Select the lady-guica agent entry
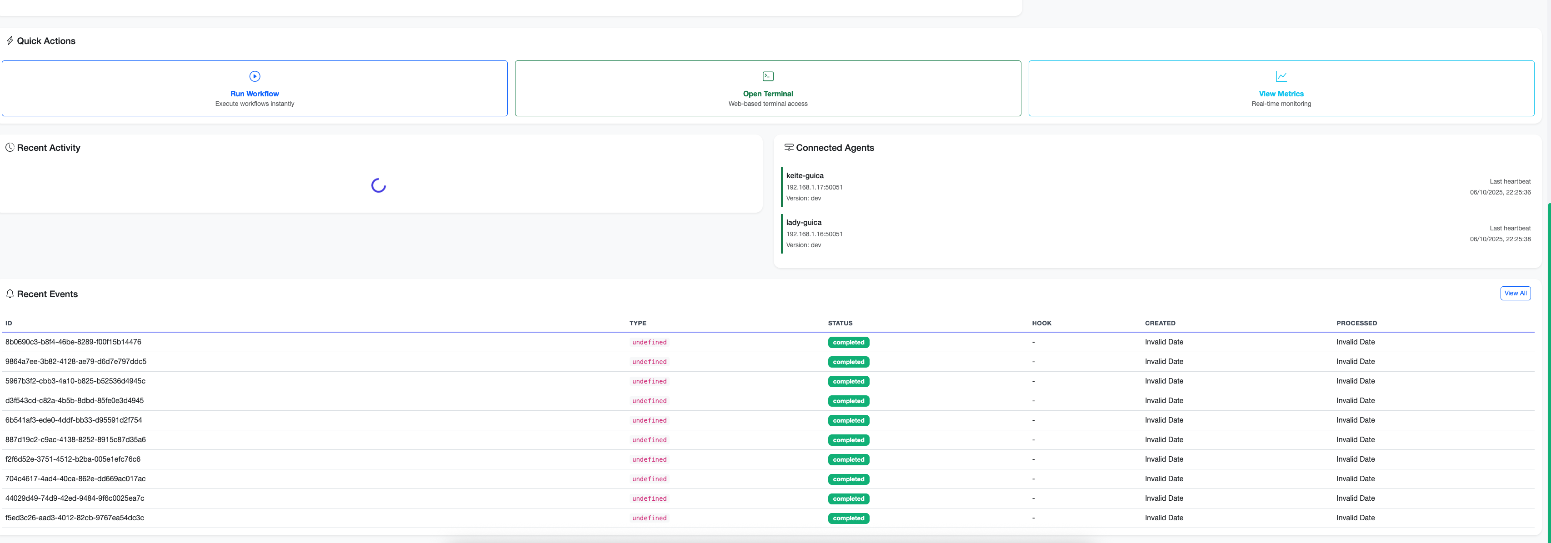 point(803,223)
